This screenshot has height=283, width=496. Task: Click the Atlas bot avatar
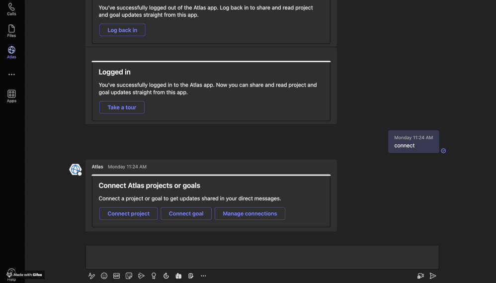pos(75,170)
